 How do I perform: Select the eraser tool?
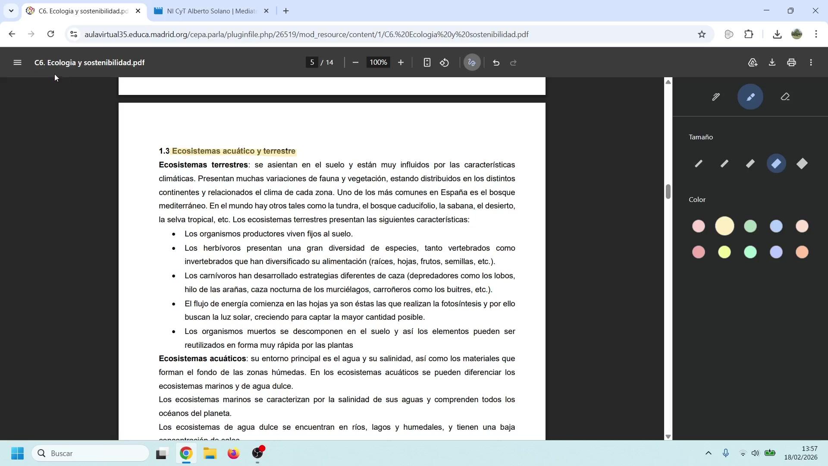point(785,97)
